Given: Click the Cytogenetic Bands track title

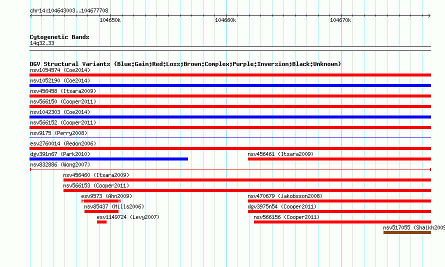Looking at the screenshot, I should pyautogui.click(x=59, y=37).
